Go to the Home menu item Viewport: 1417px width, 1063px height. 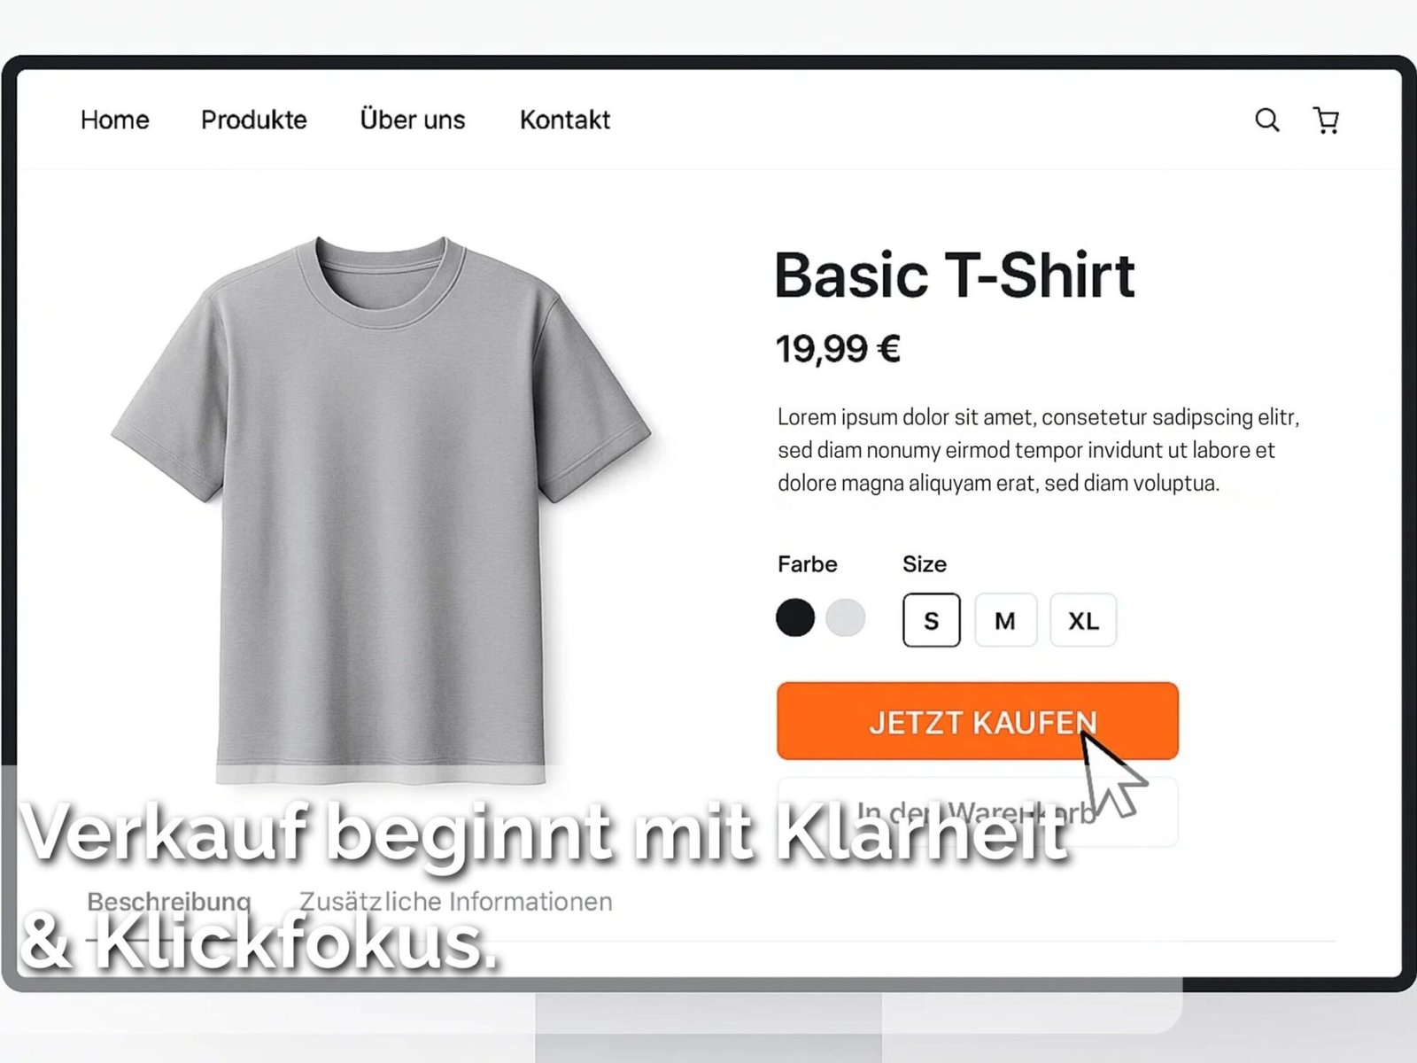114,120
